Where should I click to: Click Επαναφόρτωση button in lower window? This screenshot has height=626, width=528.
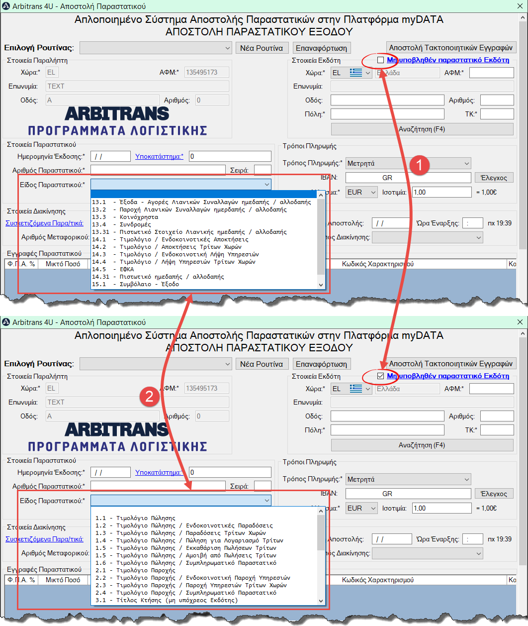click(x=322, y=364)
